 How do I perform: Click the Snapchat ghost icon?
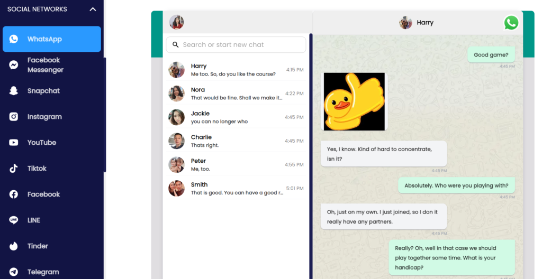(x=13, y=91)
